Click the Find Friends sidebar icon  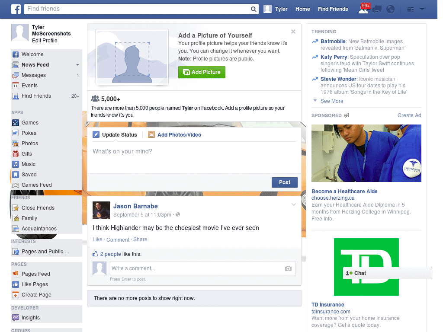(16, 96)
